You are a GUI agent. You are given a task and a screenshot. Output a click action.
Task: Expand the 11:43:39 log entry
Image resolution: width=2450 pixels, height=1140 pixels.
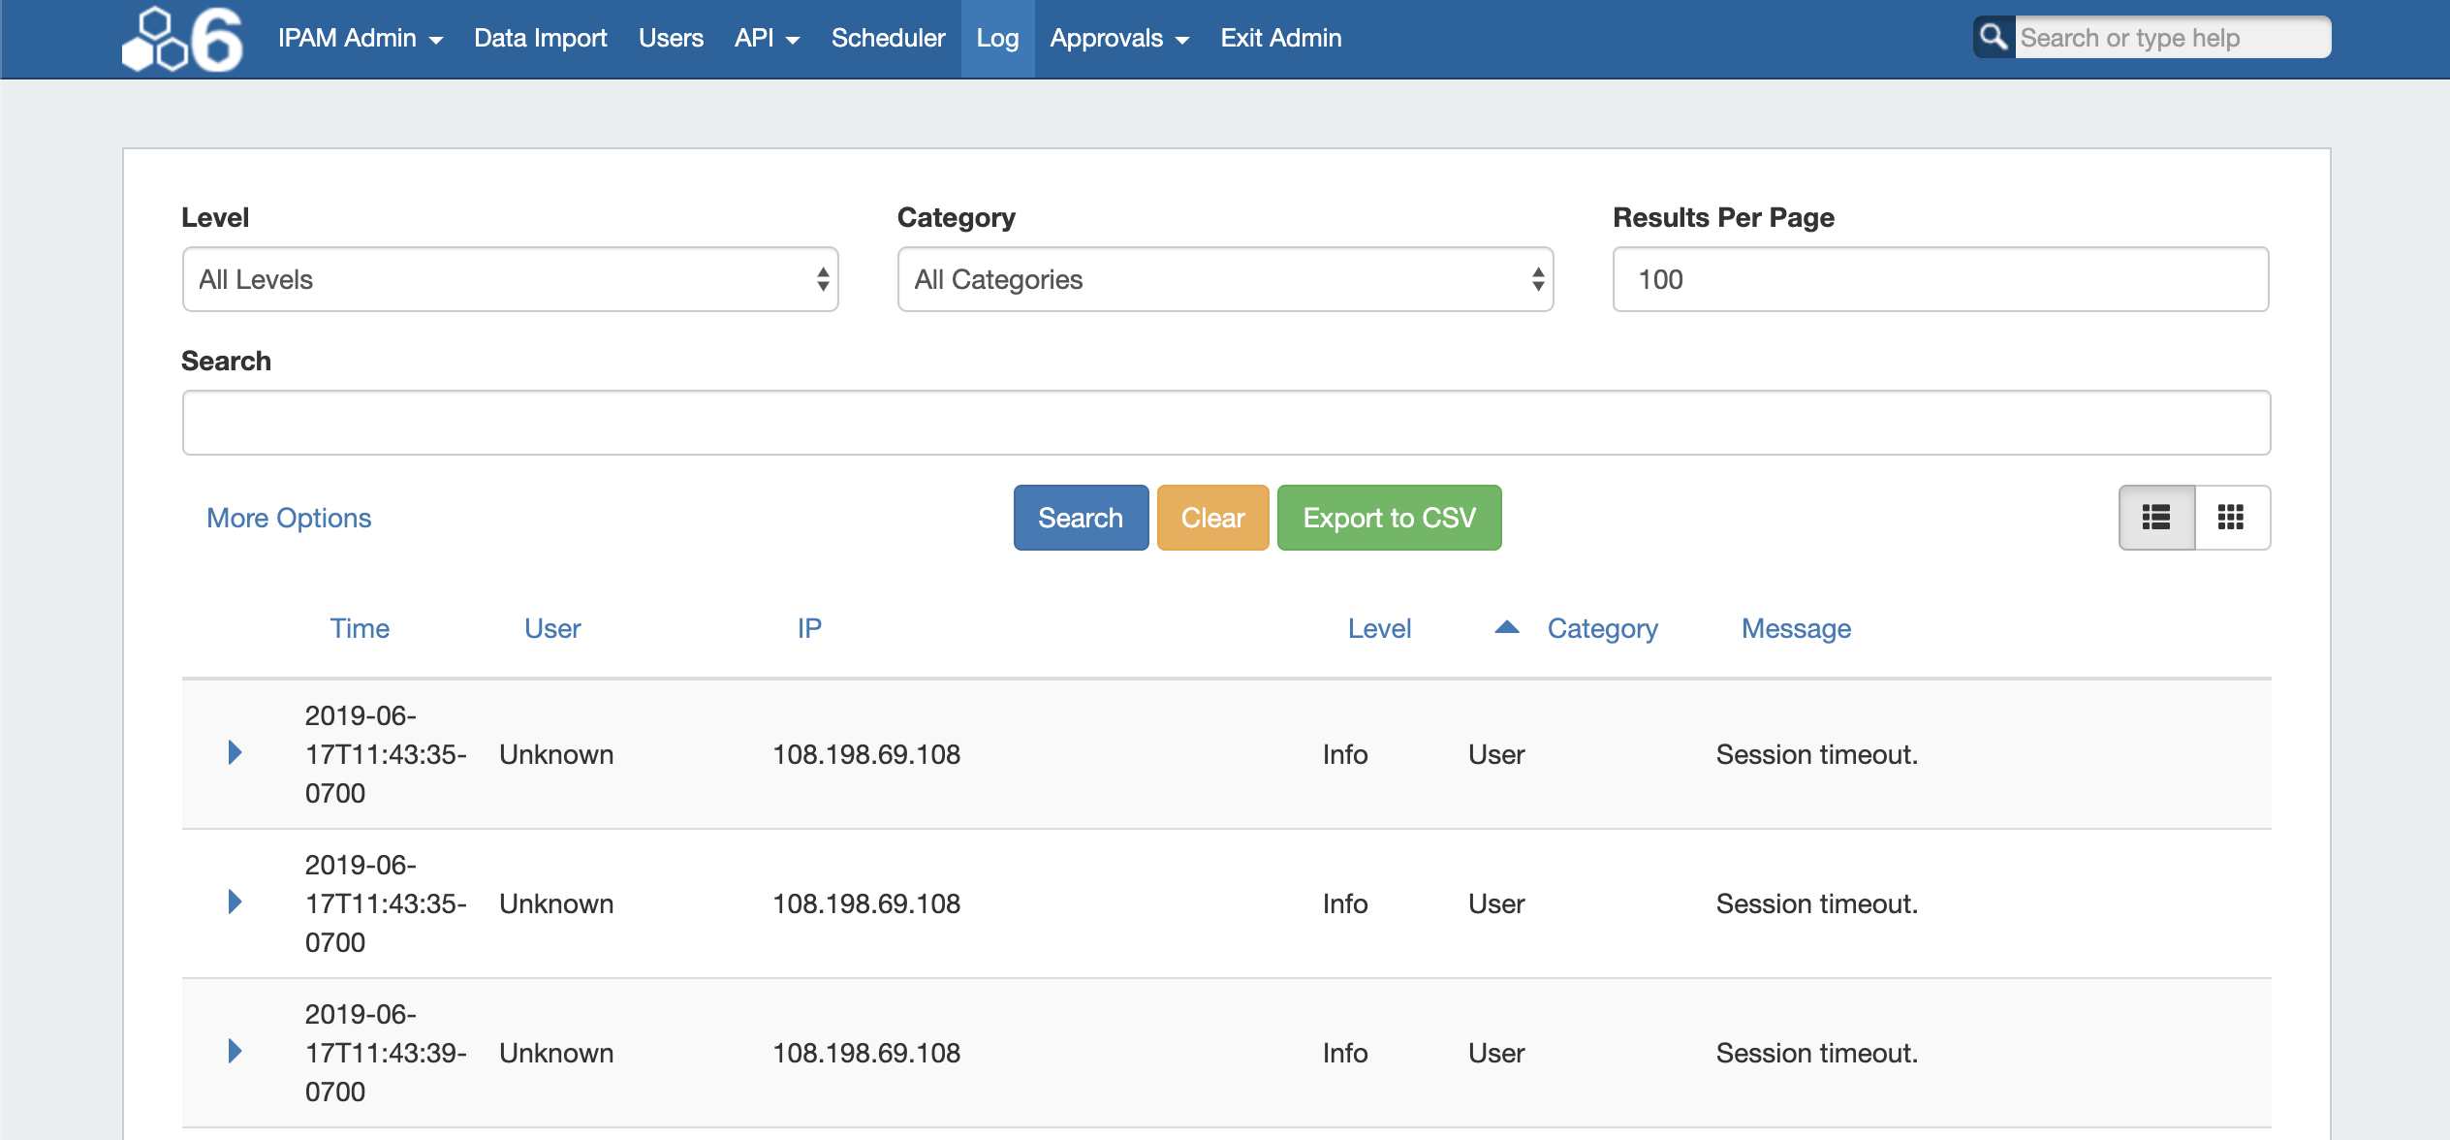235,1052
